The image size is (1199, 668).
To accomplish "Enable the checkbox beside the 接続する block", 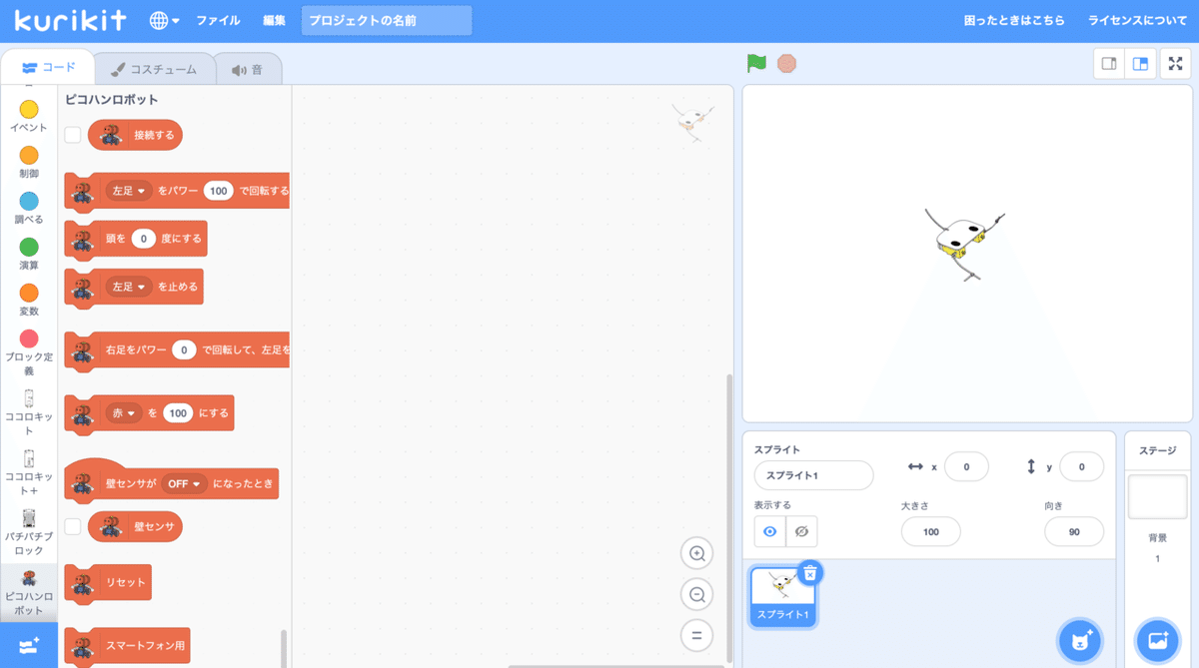I will pyautogui.click(x=72, y=134).
